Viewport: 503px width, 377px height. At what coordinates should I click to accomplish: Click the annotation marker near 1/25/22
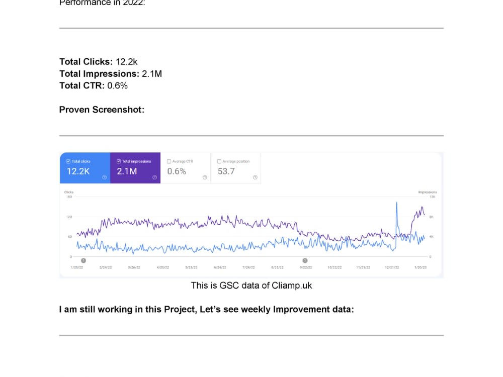click(x=83, y=260)
